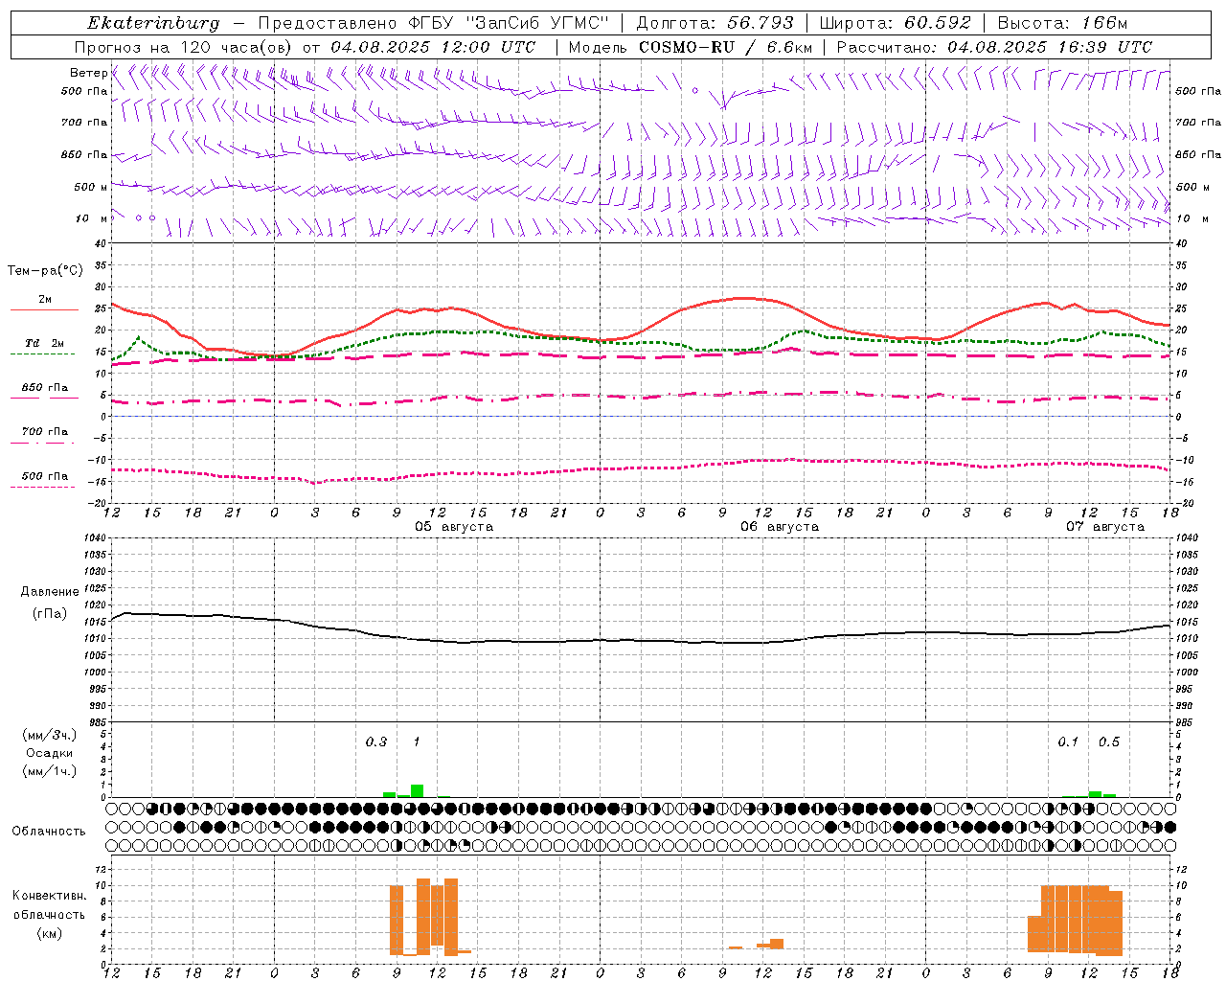Viewport: 1226px width, 981px height.
Task: Click the 'Ветер' wind panel label
Action: click(88, 73)
